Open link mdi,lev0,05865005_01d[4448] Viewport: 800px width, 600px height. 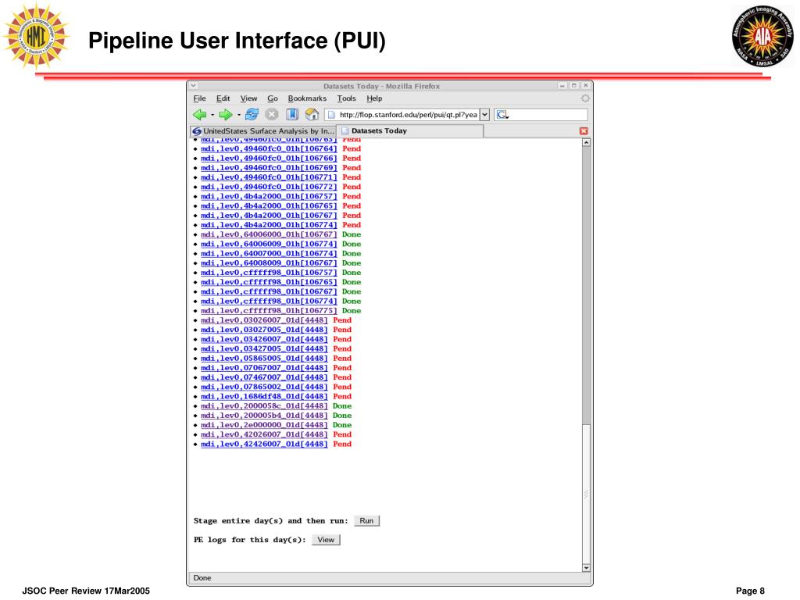264,358
